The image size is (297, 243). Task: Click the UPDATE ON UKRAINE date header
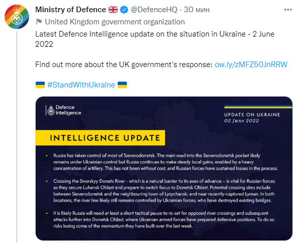point(252,117)
